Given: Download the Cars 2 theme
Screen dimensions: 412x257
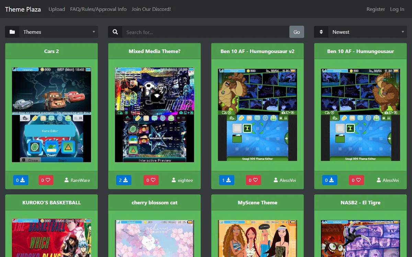Looking at the screenshot, I should point(21,180).
